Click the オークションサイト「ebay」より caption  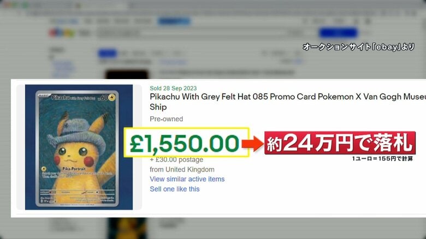tap(359, 47)
